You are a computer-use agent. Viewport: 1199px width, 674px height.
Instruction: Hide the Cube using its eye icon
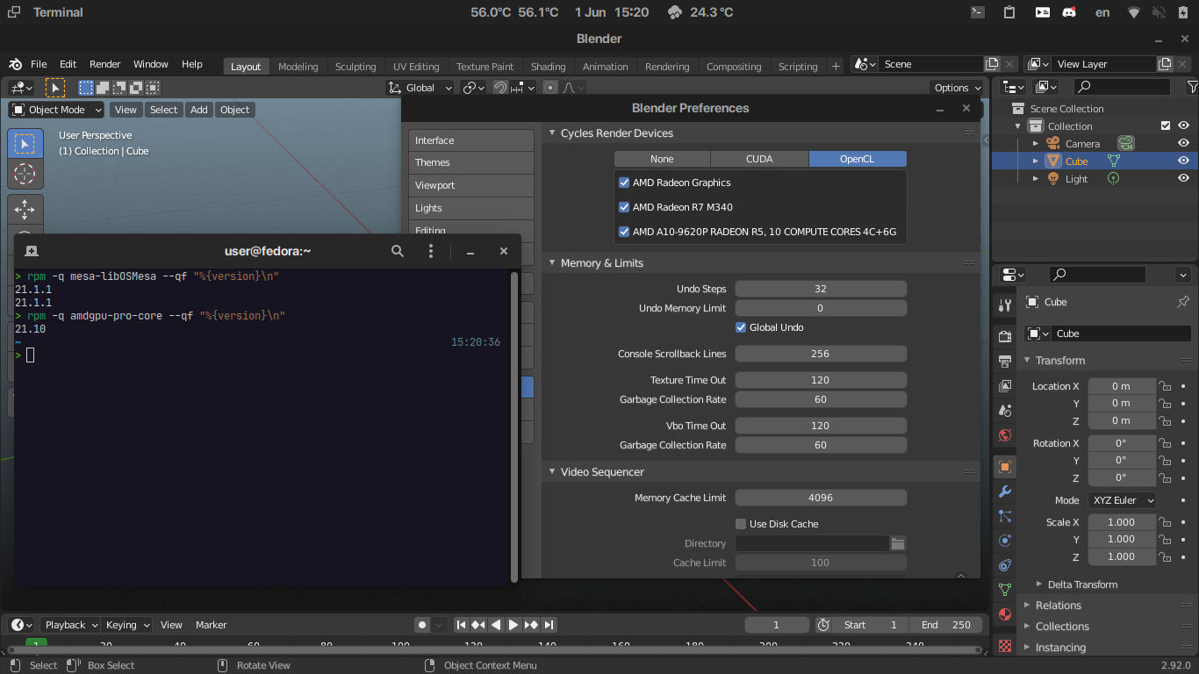tap(1183, 161)
